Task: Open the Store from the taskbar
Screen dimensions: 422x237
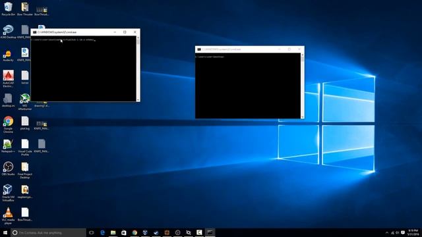Action: click(124, 232)
